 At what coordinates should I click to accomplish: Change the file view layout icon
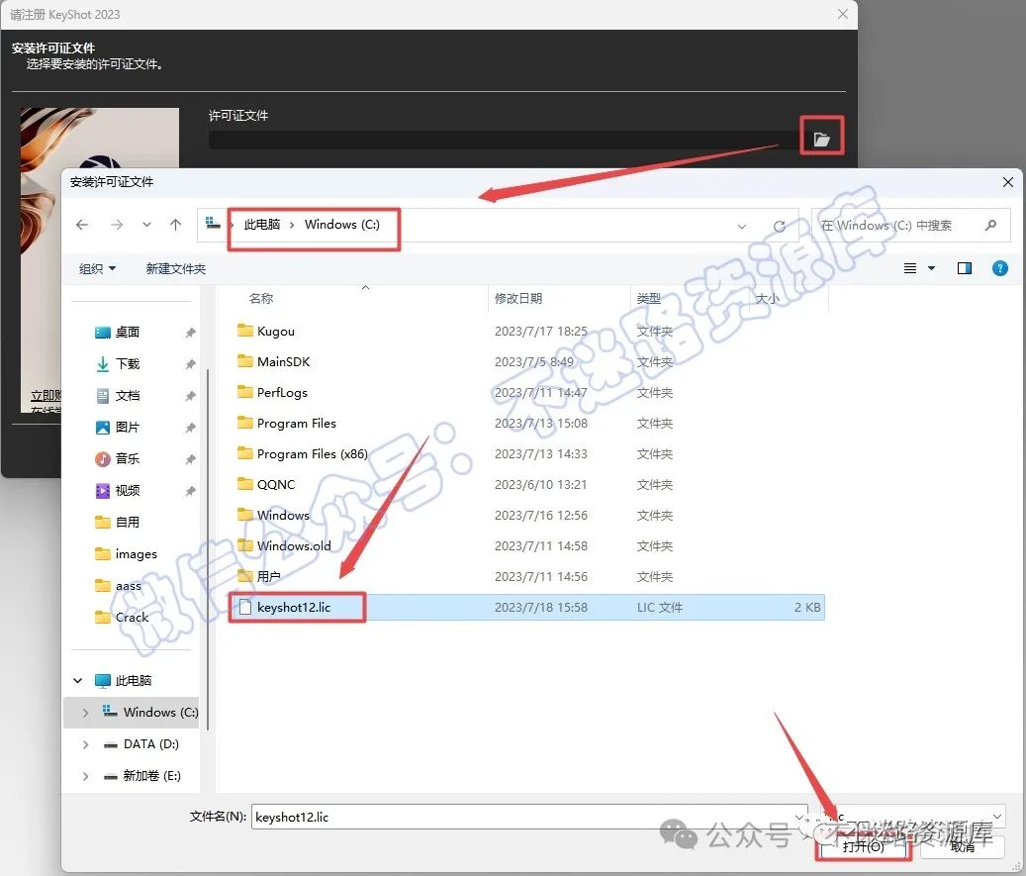pyautogui.click(x=909, y=268)
